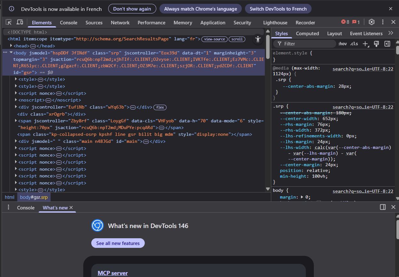This screenshot has height=277, width=399.
Task: Click See all new features button
Action: click(x=118, y=243)
